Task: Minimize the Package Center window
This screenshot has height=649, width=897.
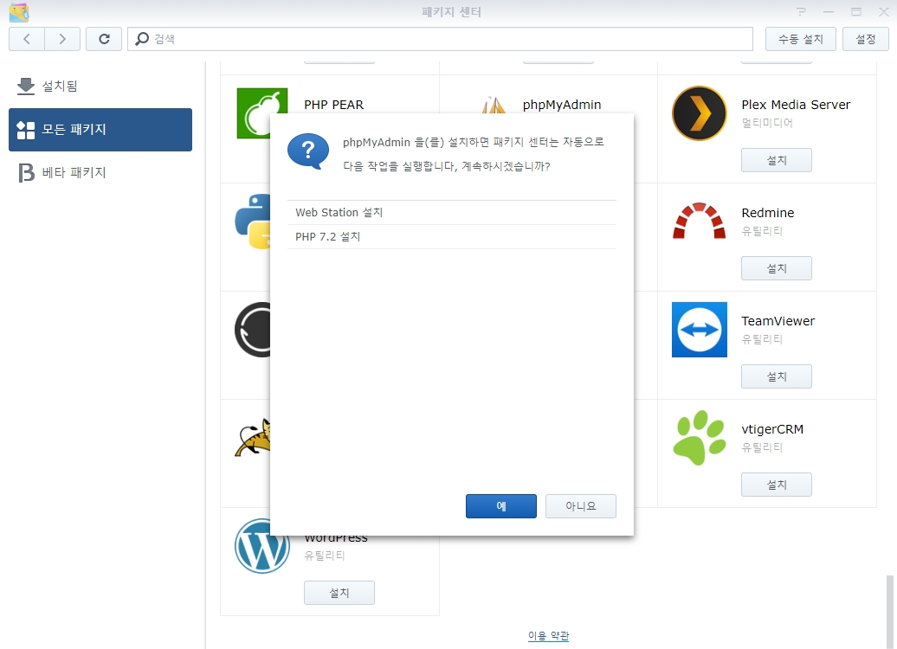Action: pos(829,12)
